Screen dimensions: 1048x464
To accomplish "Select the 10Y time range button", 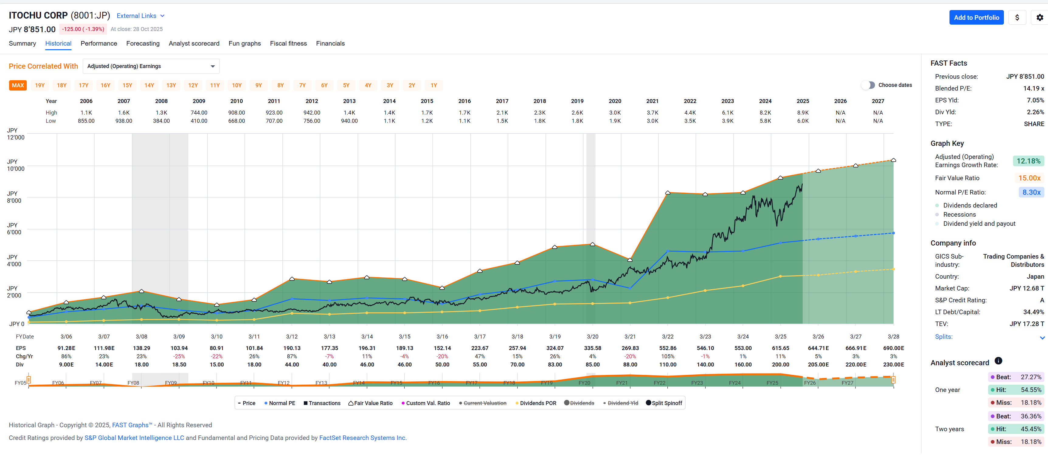I will 236,85.
